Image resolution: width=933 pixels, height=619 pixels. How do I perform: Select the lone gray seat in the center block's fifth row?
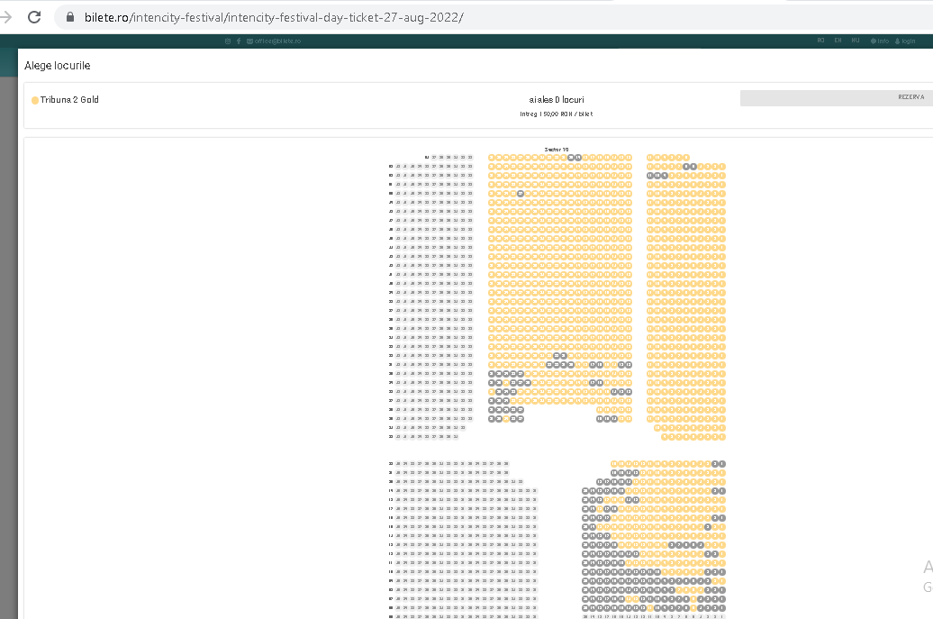coord(521,194)
